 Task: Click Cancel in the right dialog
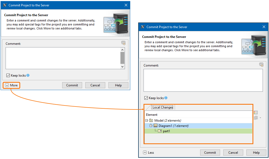233,152
